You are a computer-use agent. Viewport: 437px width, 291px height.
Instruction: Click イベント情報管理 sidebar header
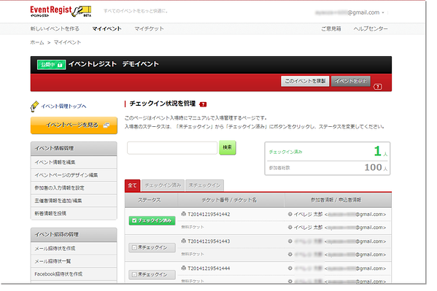tap(74, 149)
